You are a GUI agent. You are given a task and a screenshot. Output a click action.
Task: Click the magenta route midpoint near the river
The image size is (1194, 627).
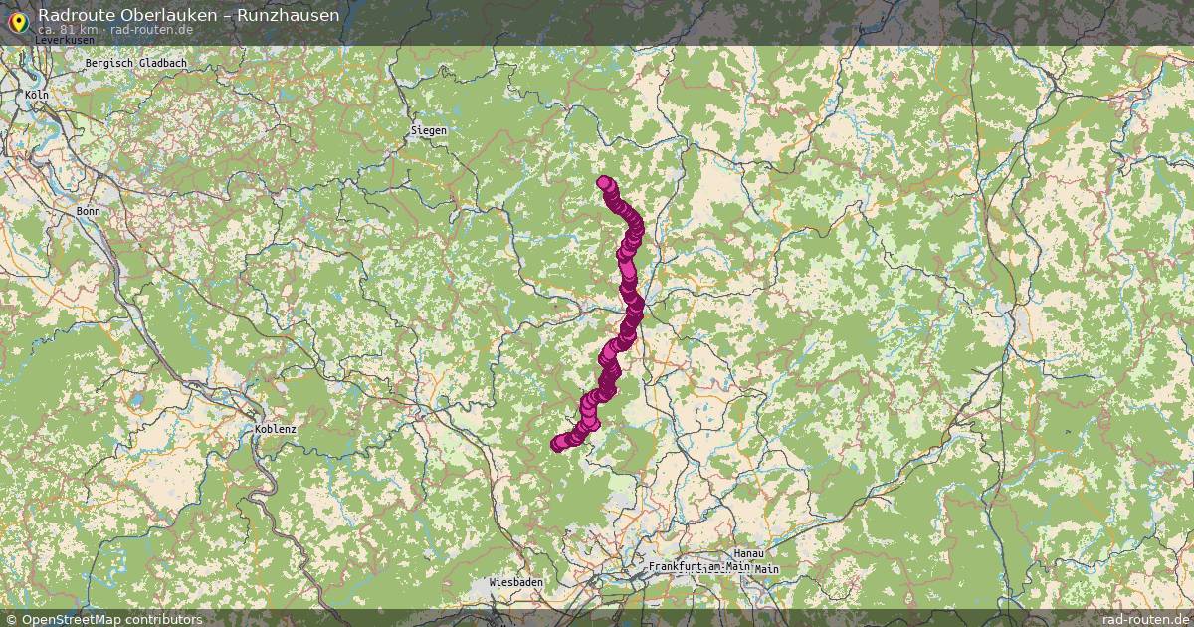click(x=631, y=299)
